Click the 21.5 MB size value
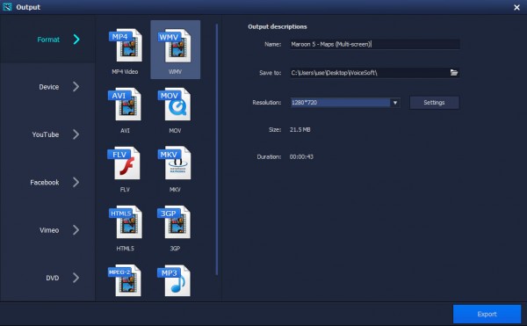The height and width of the screenshot is (326, 527). click(x=300, y=129)
